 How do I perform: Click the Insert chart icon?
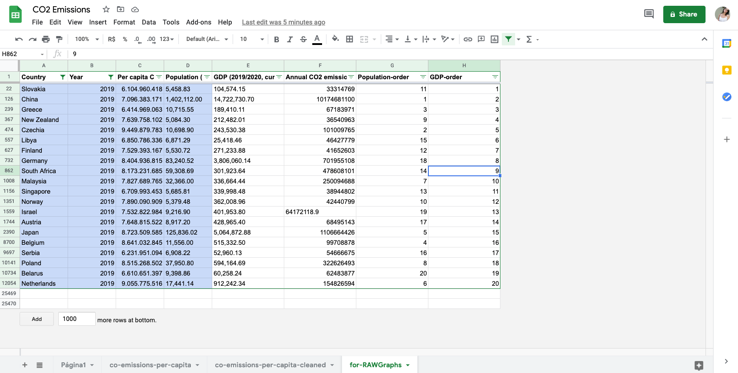[494, 39]
